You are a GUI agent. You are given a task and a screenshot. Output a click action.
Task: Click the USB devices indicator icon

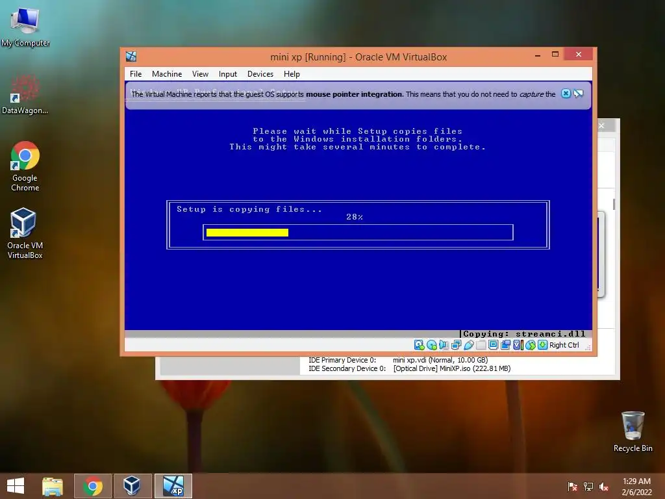click(x=469, y=345)
